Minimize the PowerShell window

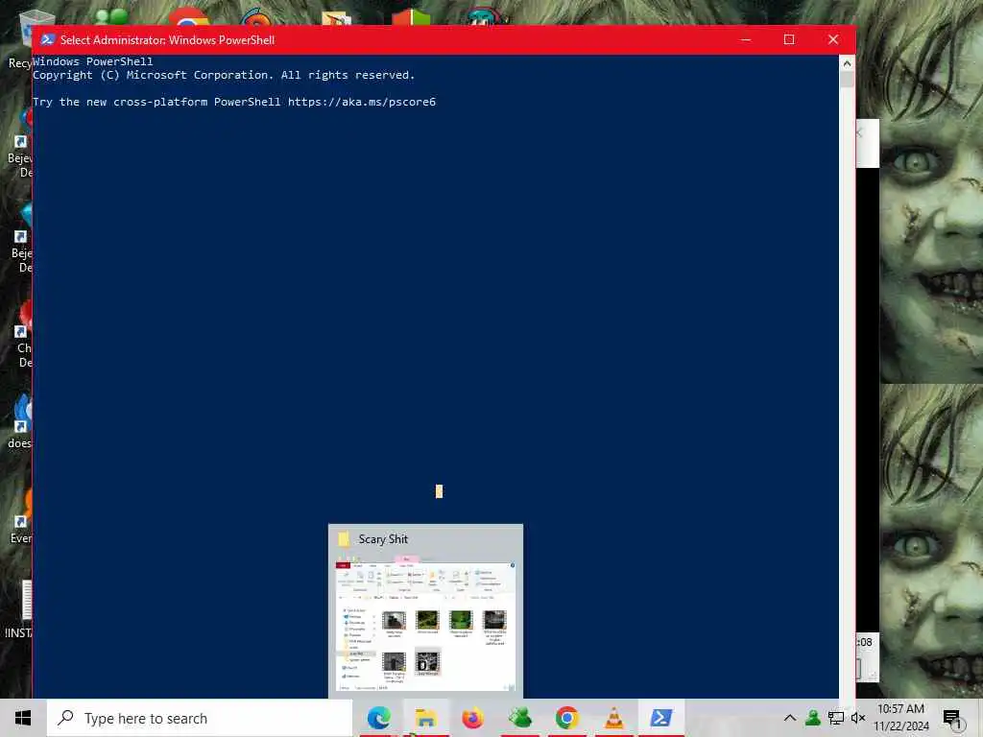point(745,39)
